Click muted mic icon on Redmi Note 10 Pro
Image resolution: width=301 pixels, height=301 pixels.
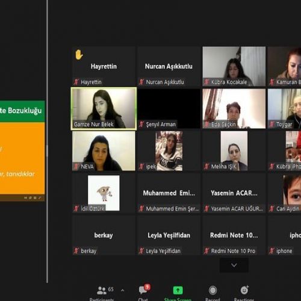tap(206, 251)
